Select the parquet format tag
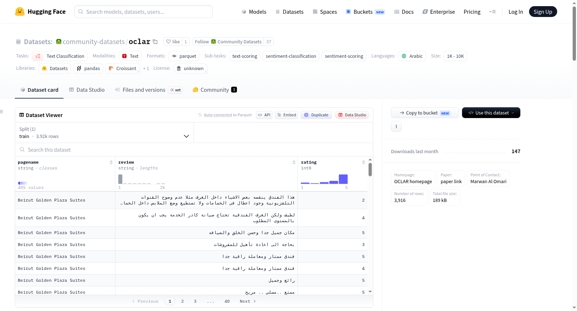This screenshot has width=577, height=311. 184,56
